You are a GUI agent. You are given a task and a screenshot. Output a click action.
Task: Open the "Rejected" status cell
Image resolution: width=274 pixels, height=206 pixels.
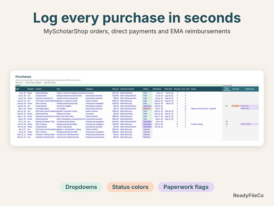point(147,109)
